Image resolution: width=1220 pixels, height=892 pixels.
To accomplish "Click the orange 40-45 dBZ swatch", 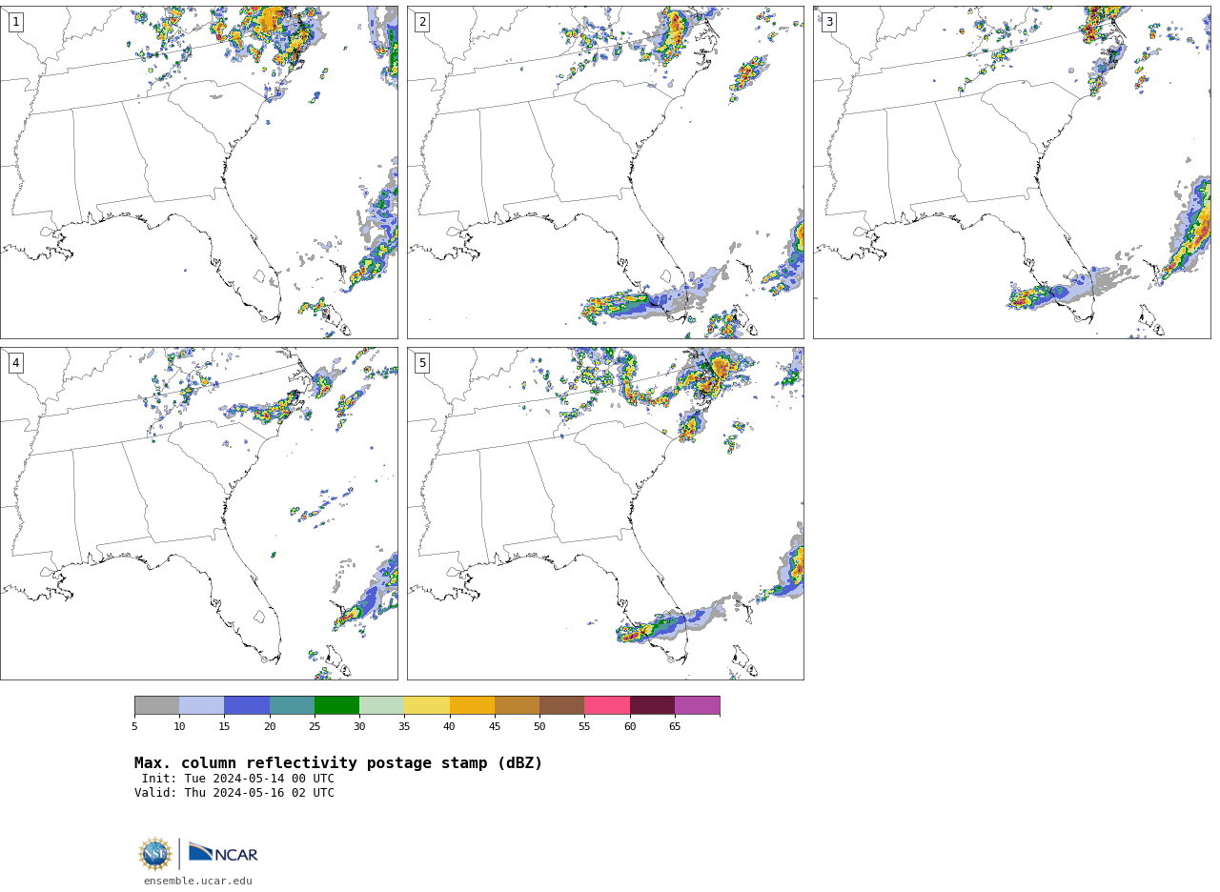I will [472, 705].
